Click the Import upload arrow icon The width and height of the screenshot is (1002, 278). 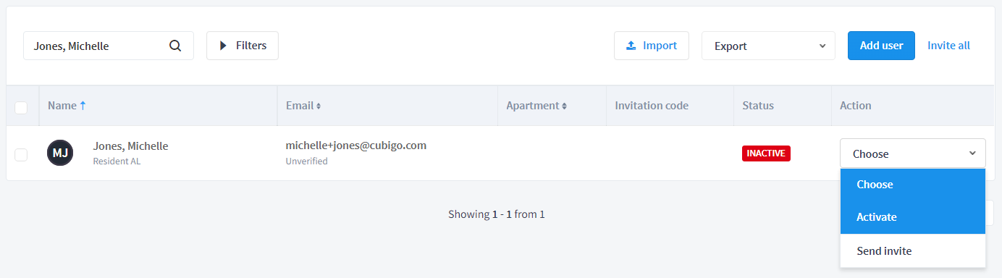(631, 46)
